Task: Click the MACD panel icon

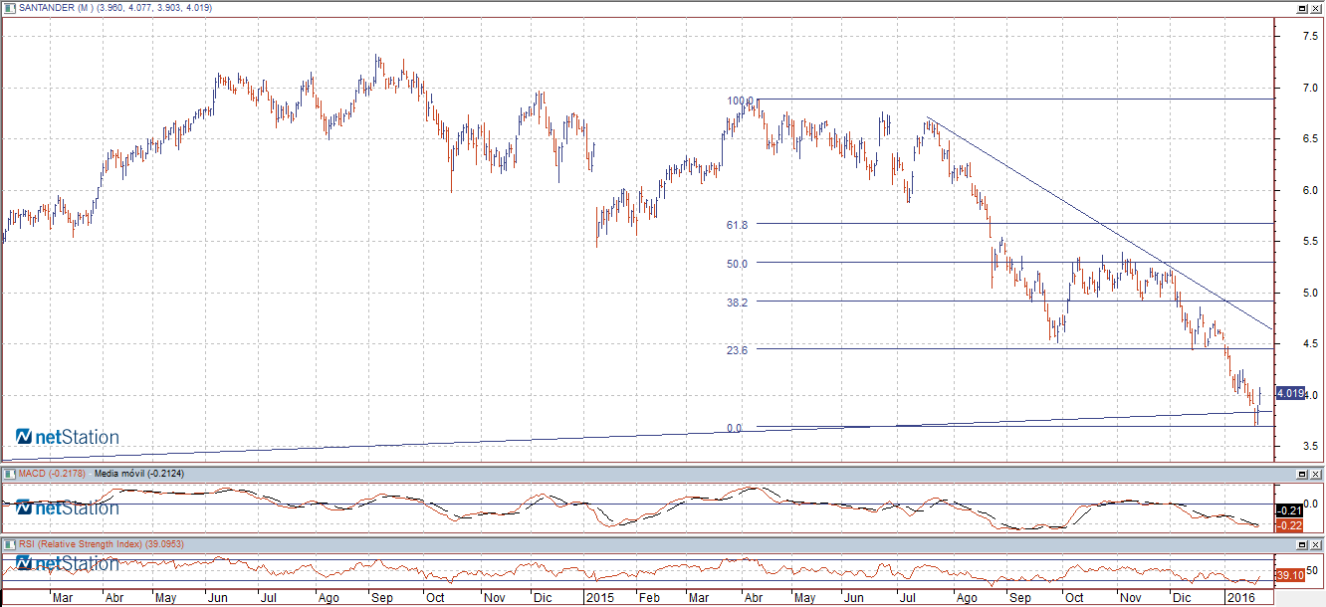Action: [x=10, y=474]
